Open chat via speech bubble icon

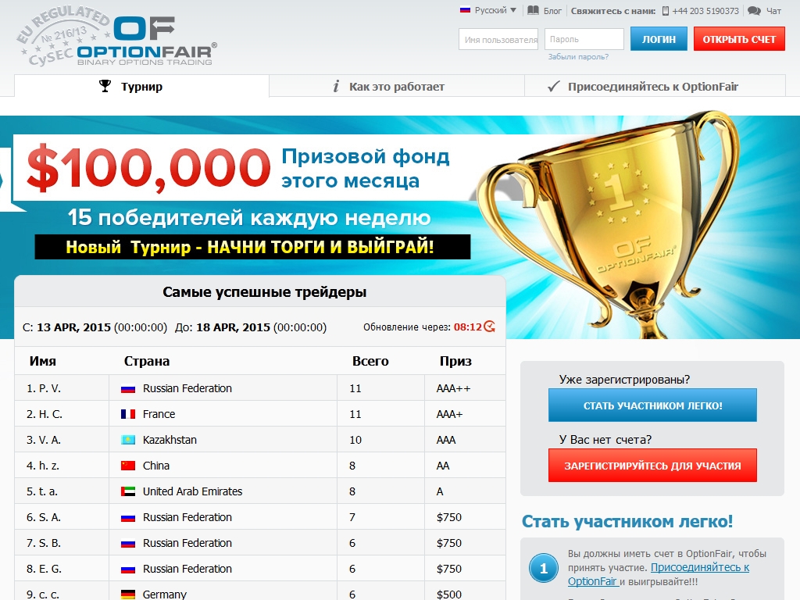(x=754, y=11)
